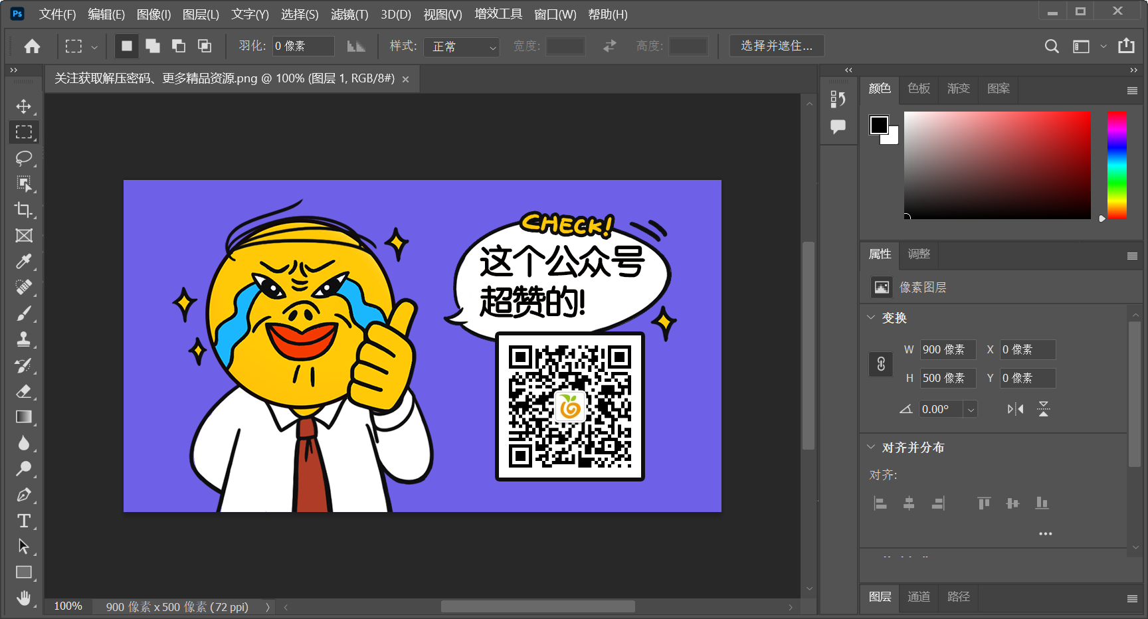This screenshot has height=619, width=1148.
Task: Go to the Home screen icon
Action: coord(32,46)
